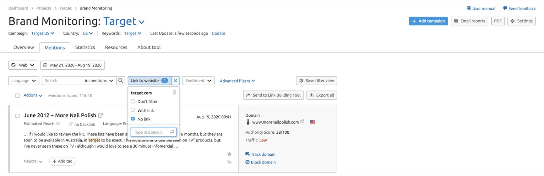Tick the June 2012 mention checkbox
The image size is (544, 176).
(17, 116)
